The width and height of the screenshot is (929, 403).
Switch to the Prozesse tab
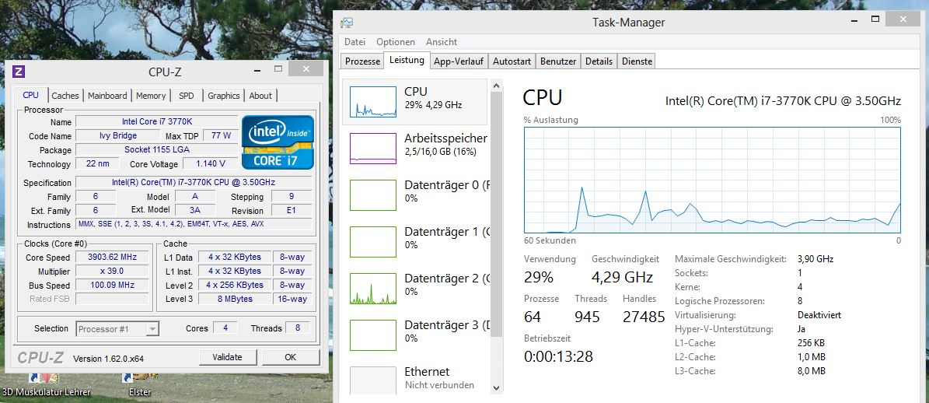(362, 61)
